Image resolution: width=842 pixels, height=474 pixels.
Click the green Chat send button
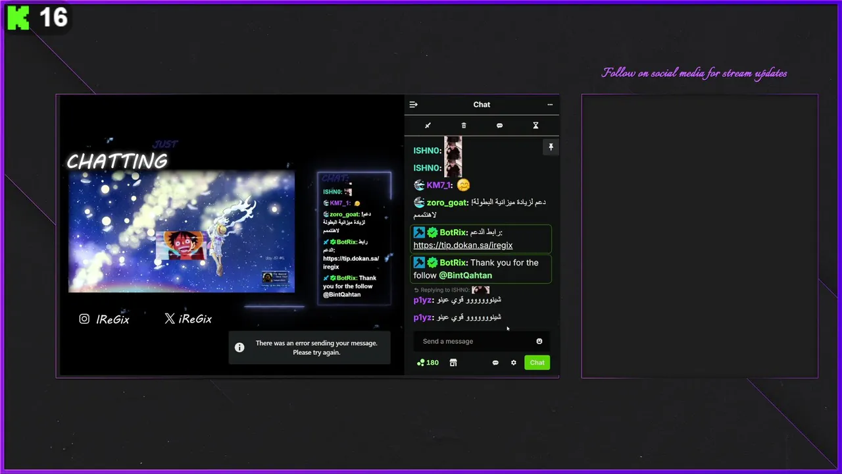point(537,363)
